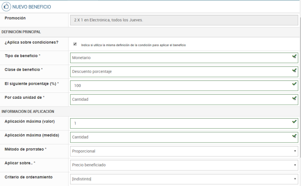Viewport: 301px width, 186px height.
Task: Click the checkmark in El siguiente porcentaje field
Action: tap(294, 84)
